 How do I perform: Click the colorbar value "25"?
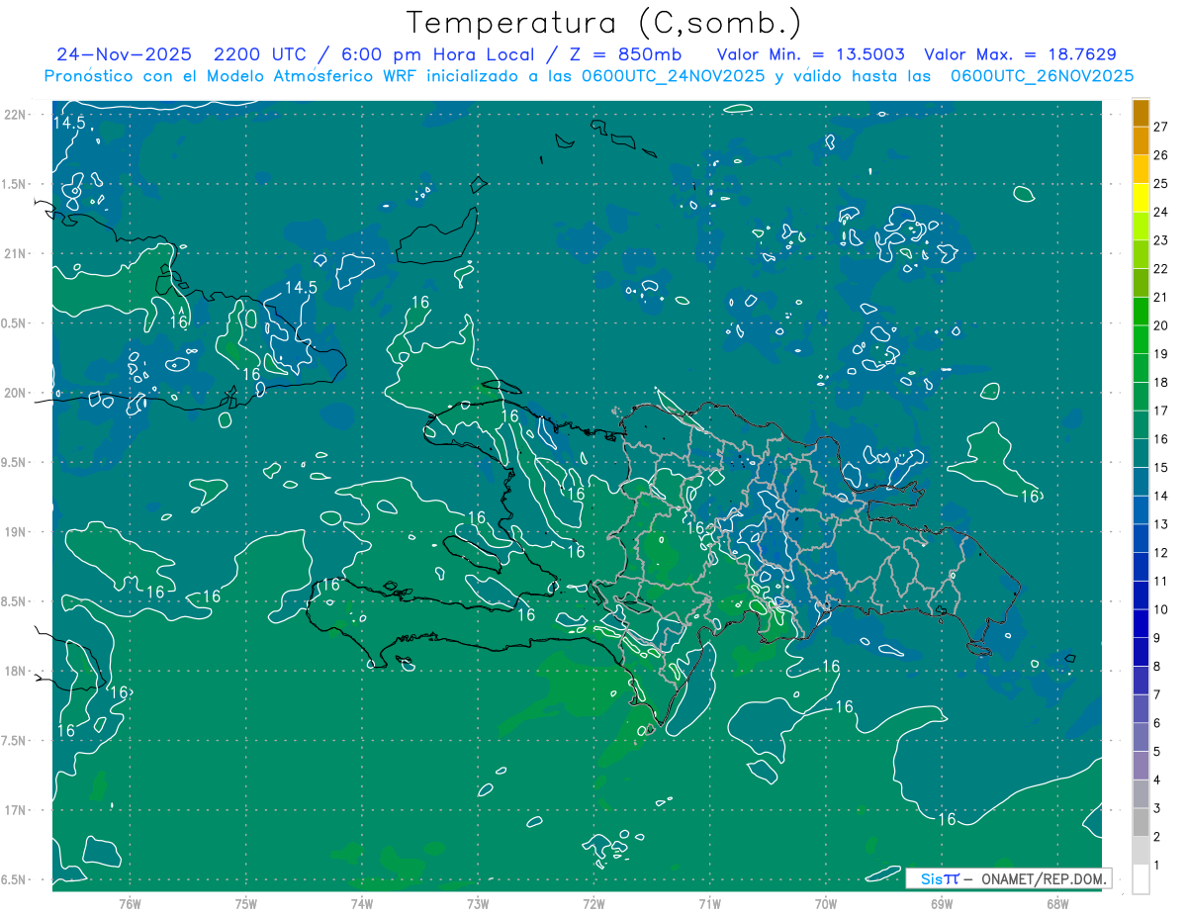click(1161, 183)
